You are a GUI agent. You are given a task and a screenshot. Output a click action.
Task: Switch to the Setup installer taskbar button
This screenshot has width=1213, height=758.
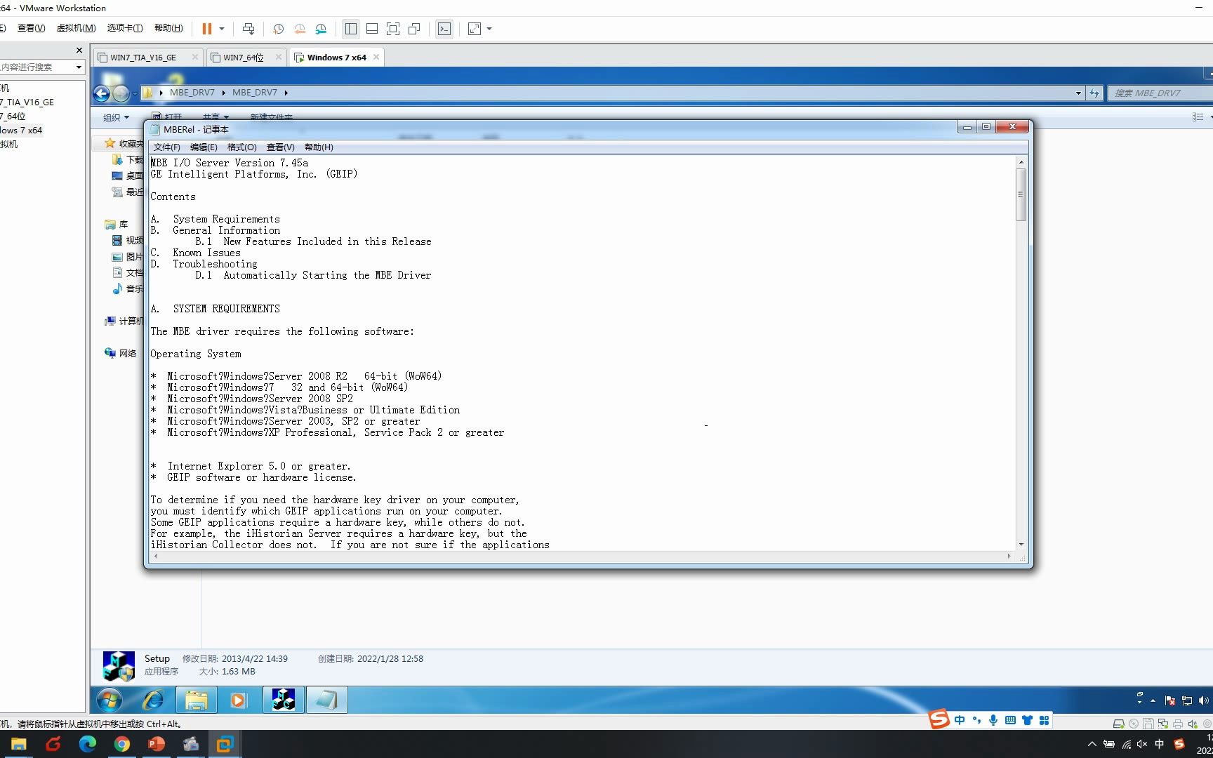click(x=284, y=700)
